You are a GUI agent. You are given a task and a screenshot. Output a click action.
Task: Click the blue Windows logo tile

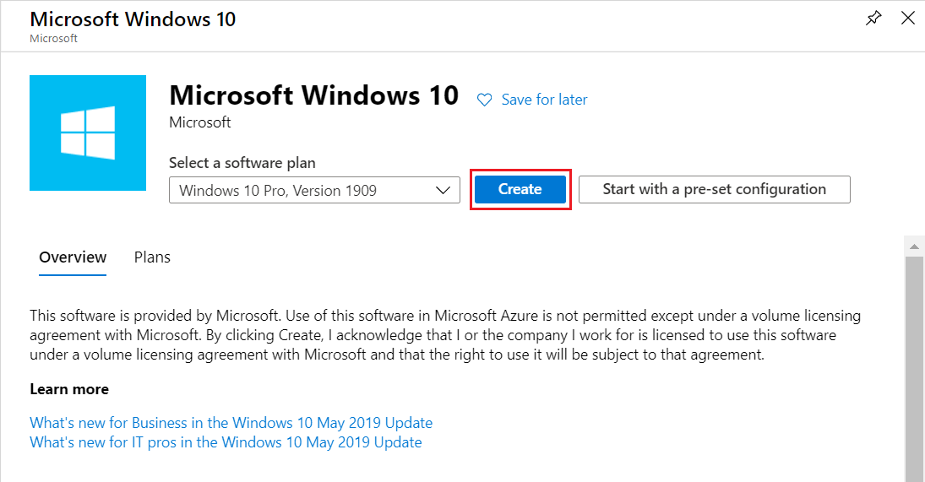coord(88,133)
